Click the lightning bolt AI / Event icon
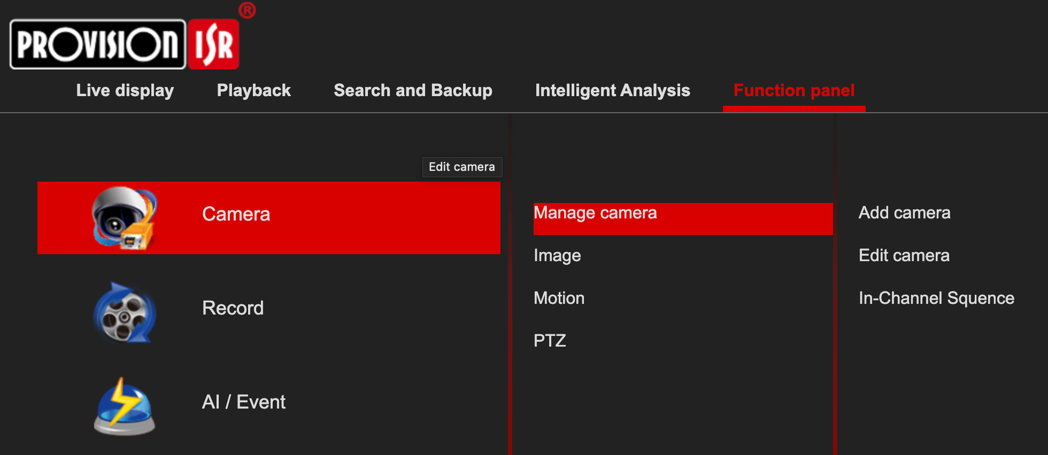Image resolution: width=1048 pixels, height=455 pixels. click(x=125, y=407)
